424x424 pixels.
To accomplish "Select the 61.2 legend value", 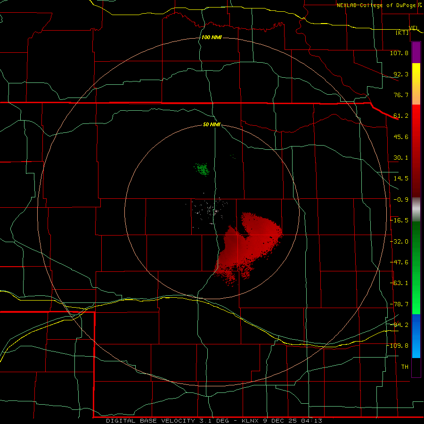I will 401,116.
